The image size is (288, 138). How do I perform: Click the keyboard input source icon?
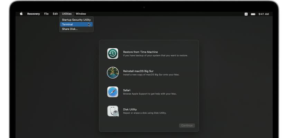coord(246,14)
